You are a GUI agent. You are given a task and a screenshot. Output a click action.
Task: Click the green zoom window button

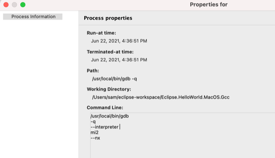pos(23,5)
